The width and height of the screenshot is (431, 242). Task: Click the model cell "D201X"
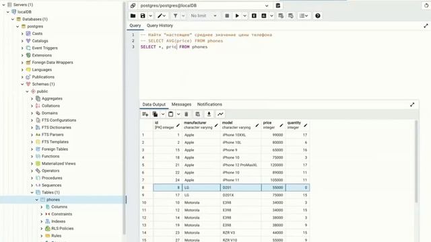point(241,195)
